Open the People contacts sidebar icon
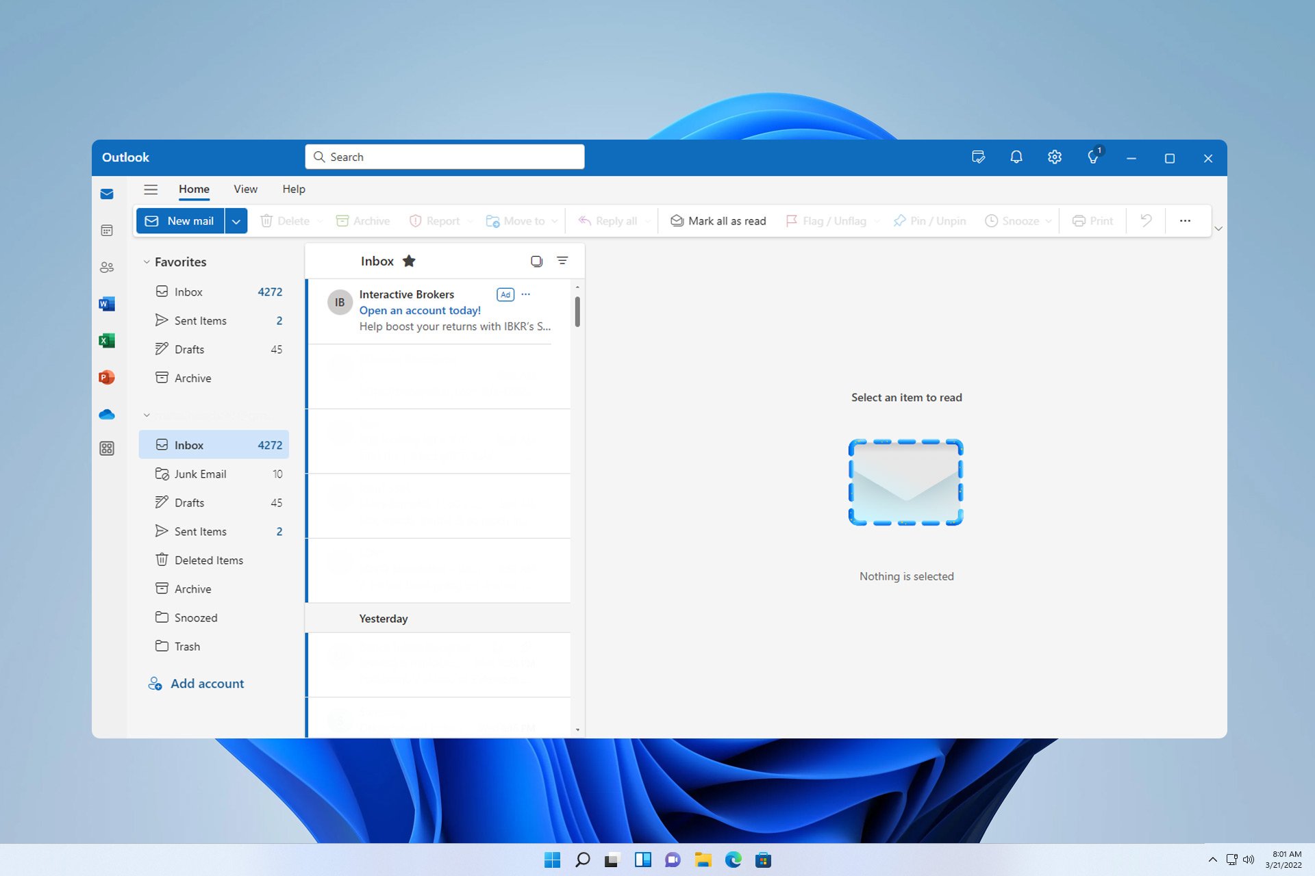 pos(107,268)
